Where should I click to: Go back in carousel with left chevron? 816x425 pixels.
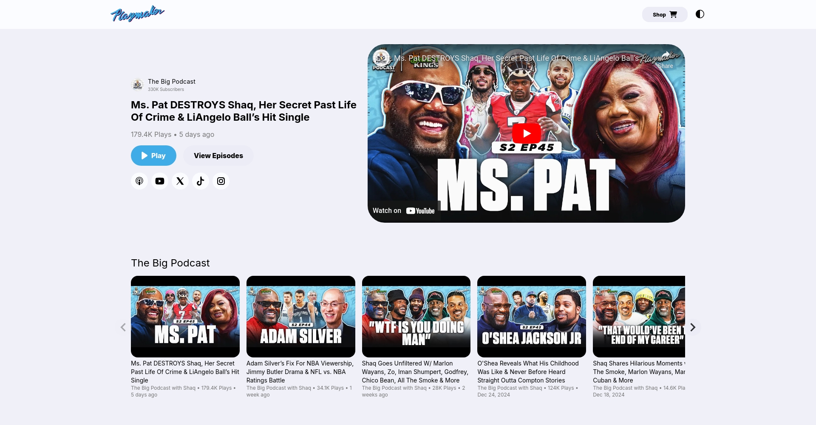[x=123, y=327]
